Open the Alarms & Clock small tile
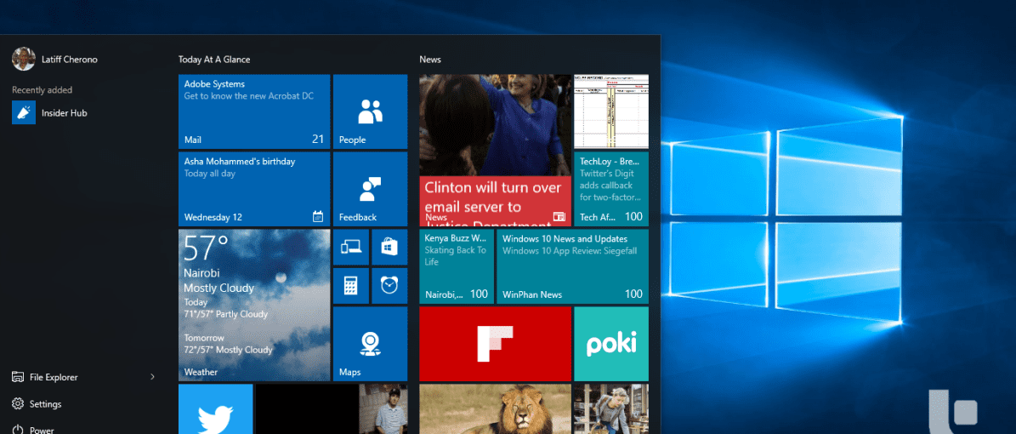This screenshot has width=1016, height=434. click(x=389, y=285)
